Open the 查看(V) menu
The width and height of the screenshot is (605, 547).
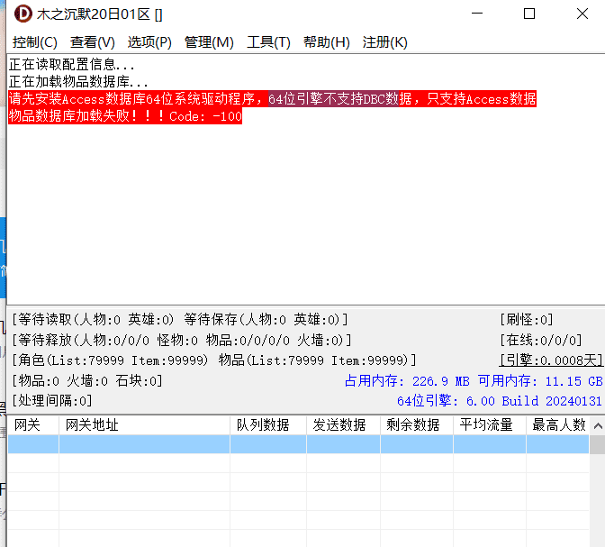[93, 42]
